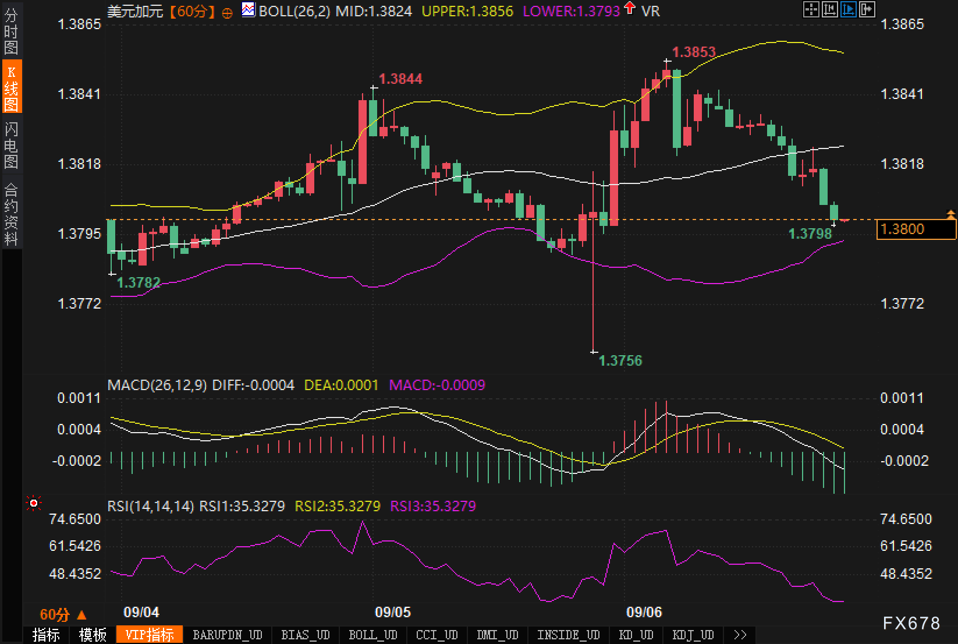The image size is (958, 644).
Task: Click the red sun icon left of RSI
Action: (34, 503)
